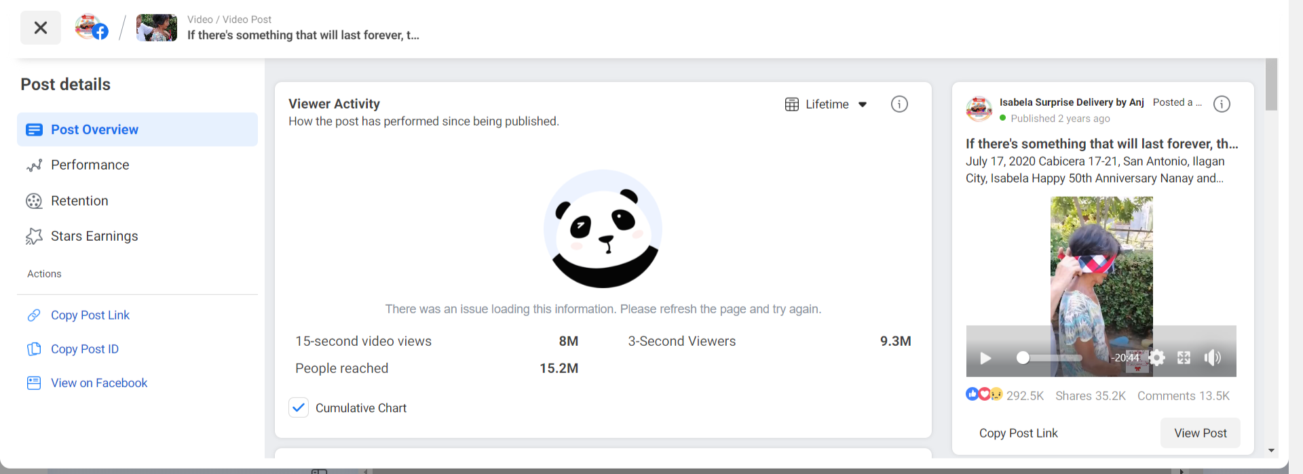This screenshot has width=1303, height=474.
Task: Click the Post Overview icon
Action: click(34, 130)
